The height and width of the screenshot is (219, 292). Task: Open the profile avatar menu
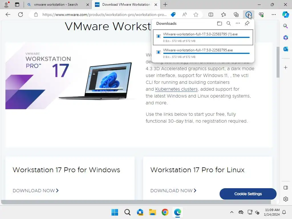[7, 5]
